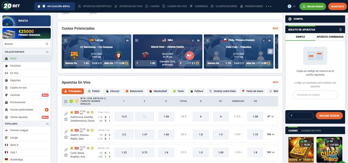This screenshot has height=163, width=348.
Task: Open Premier League in the popular list
Action: [x=26, y=130]
